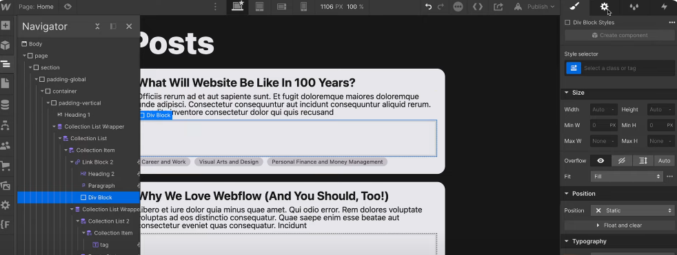The image size is (677, 255).
Task: Open the Add Elements panel
Action: (6, 25)
